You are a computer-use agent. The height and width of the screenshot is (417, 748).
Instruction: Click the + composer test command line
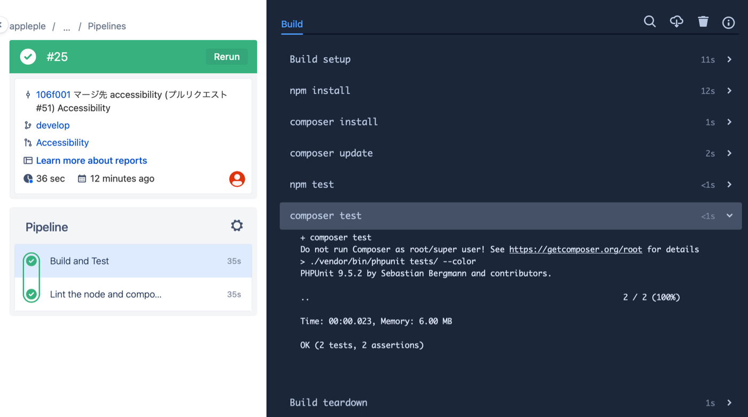(336, 238)
